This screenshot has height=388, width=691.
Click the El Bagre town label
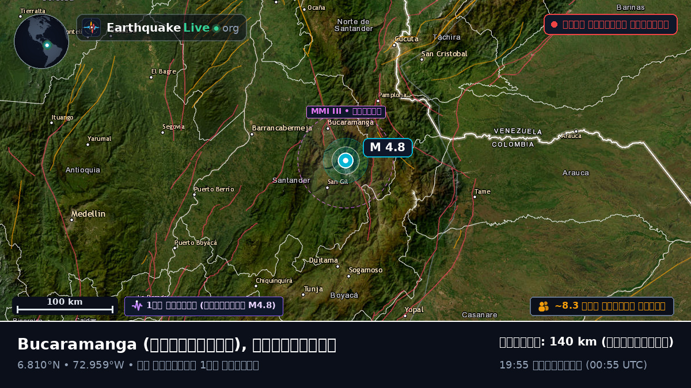pyautogui.click(x=163, y=72)
